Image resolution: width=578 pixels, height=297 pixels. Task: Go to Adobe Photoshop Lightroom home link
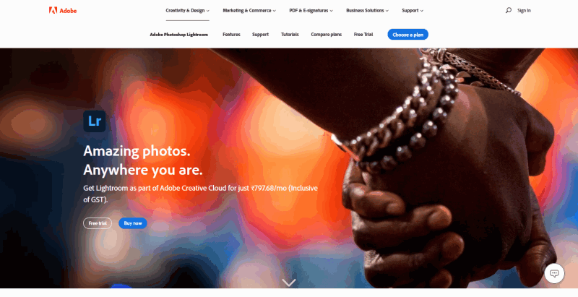(x=178, y=35)
